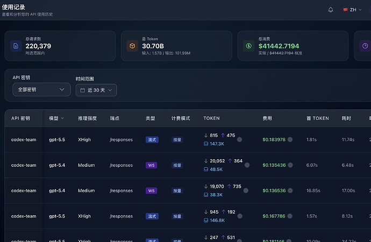
Task: Click the 端点 column header
Action: pyautogui.click(x=115, y=118)
